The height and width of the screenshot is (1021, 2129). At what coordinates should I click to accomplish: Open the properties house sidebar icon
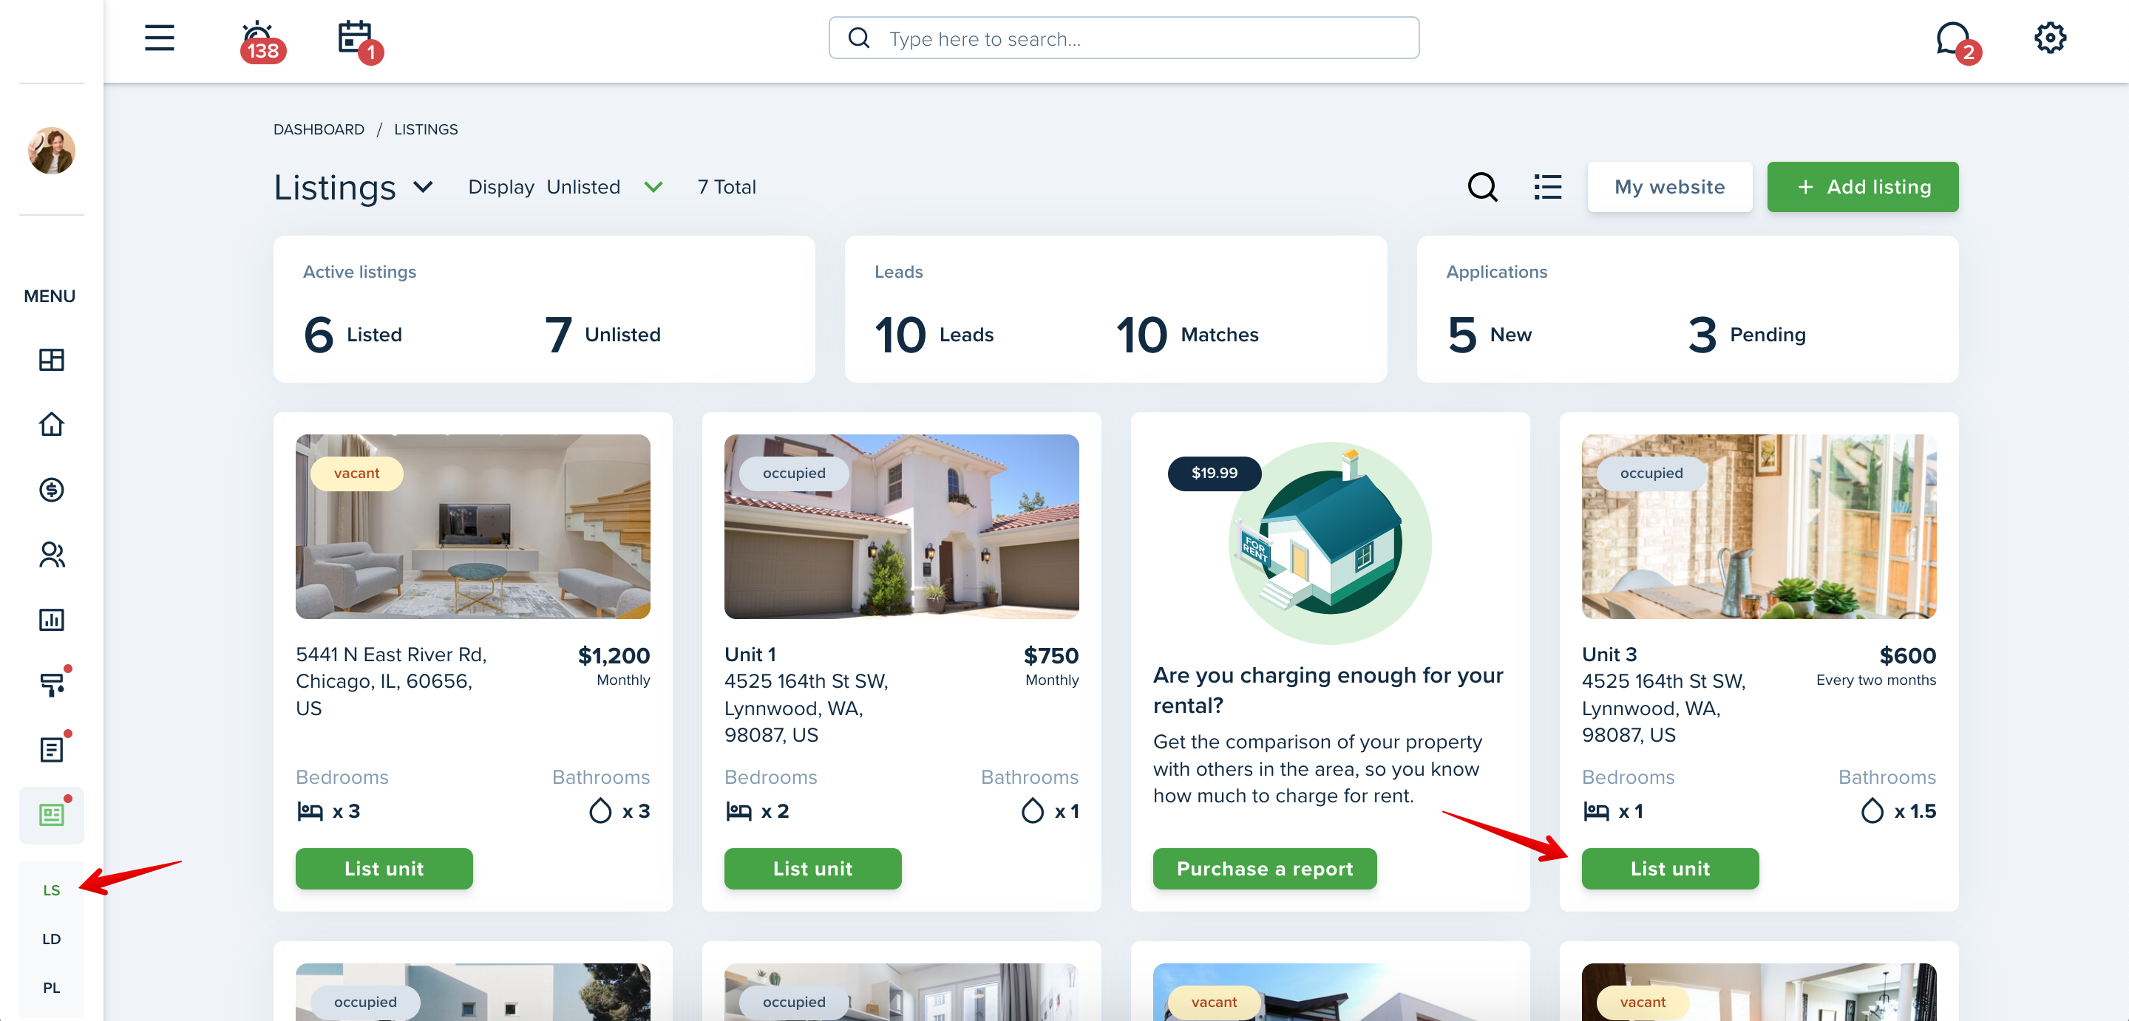pos(51,424)
